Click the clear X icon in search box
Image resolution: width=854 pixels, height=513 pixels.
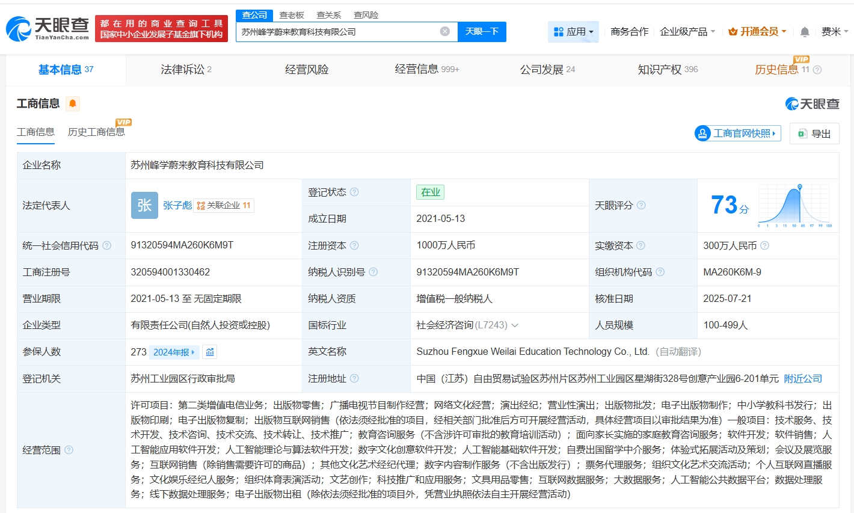pos(444,31)
